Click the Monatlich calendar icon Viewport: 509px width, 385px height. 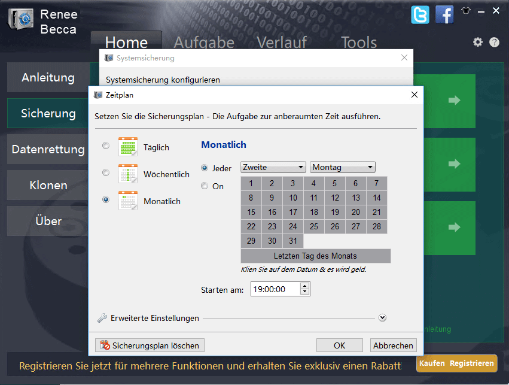click(x=128, y=201)
